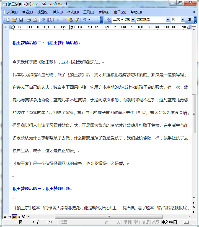
Task: Run the Spelling and Grammar check icon
Action: click(x=43, y=20)
